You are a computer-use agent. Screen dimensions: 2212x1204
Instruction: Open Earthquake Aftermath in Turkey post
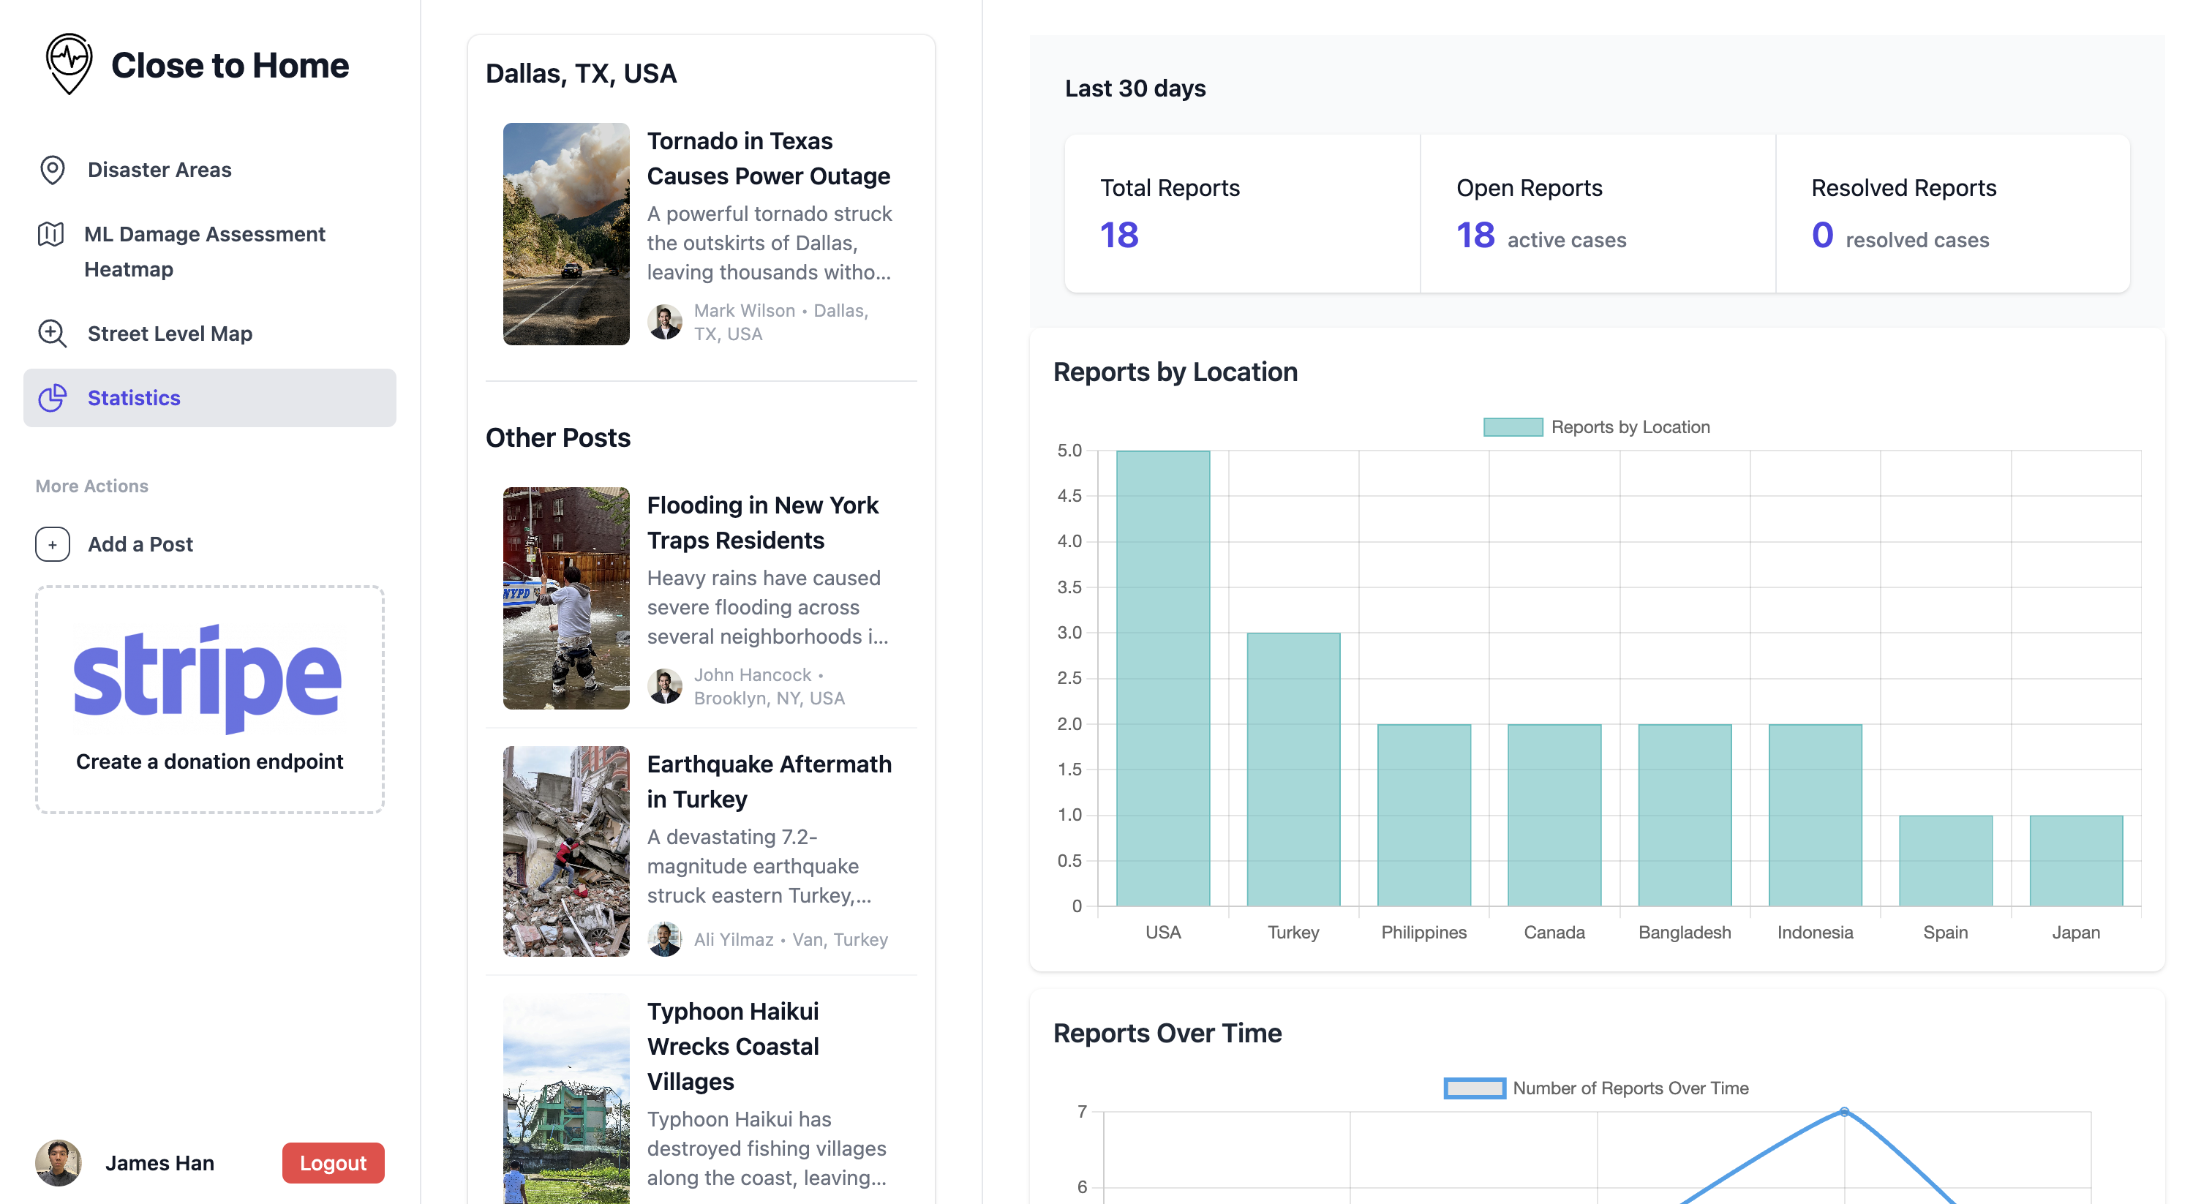coord(769,780)
